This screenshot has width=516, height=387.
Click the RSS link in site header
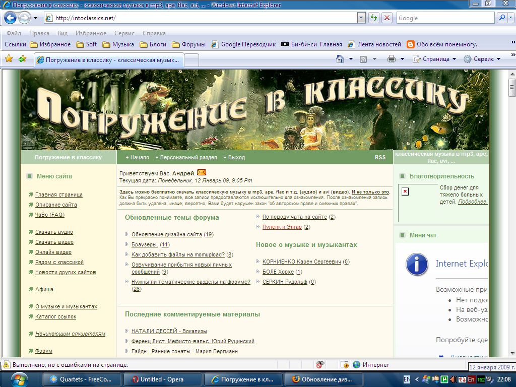pyautogui.click(x=380, y=158)
